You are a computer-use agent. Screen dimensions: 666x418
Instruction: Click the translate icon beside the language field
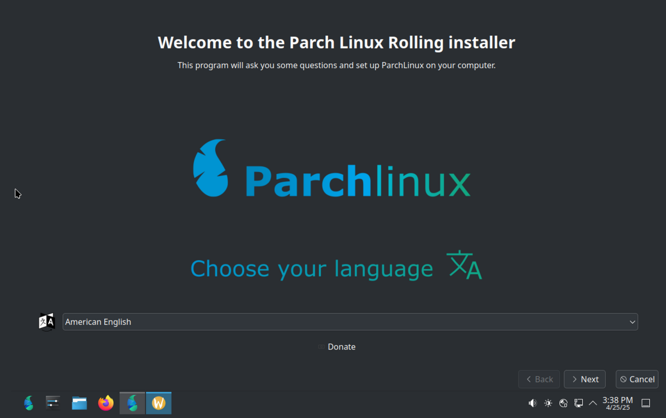pyautogui.click(x=46, y=321)
